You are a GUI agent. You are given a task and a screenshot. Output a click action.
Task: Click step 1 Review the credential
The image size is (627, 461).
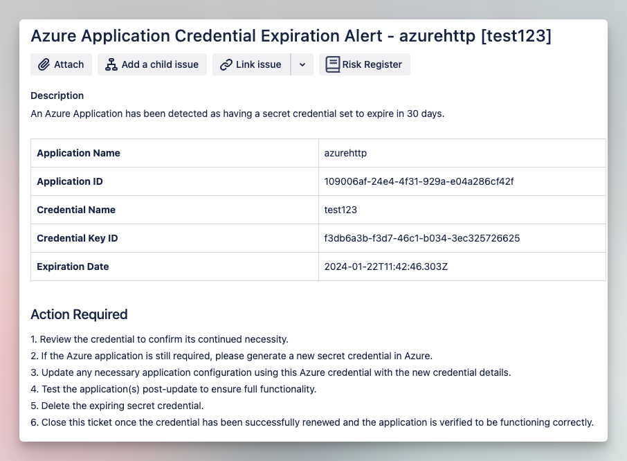pyautogui.click(x=160, y=339)
